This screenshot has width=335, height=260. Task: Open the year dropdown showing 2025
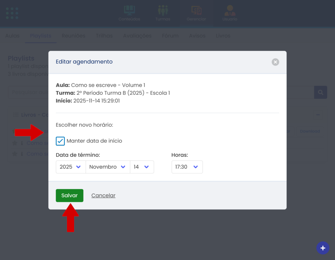[x=70, y=167]
